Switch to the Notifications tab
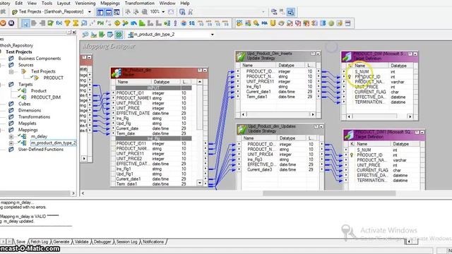The height and width of the screenshot is (254, 452). 153,242
